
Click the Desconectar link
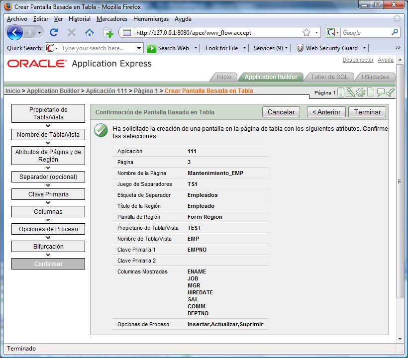[358, 60]
